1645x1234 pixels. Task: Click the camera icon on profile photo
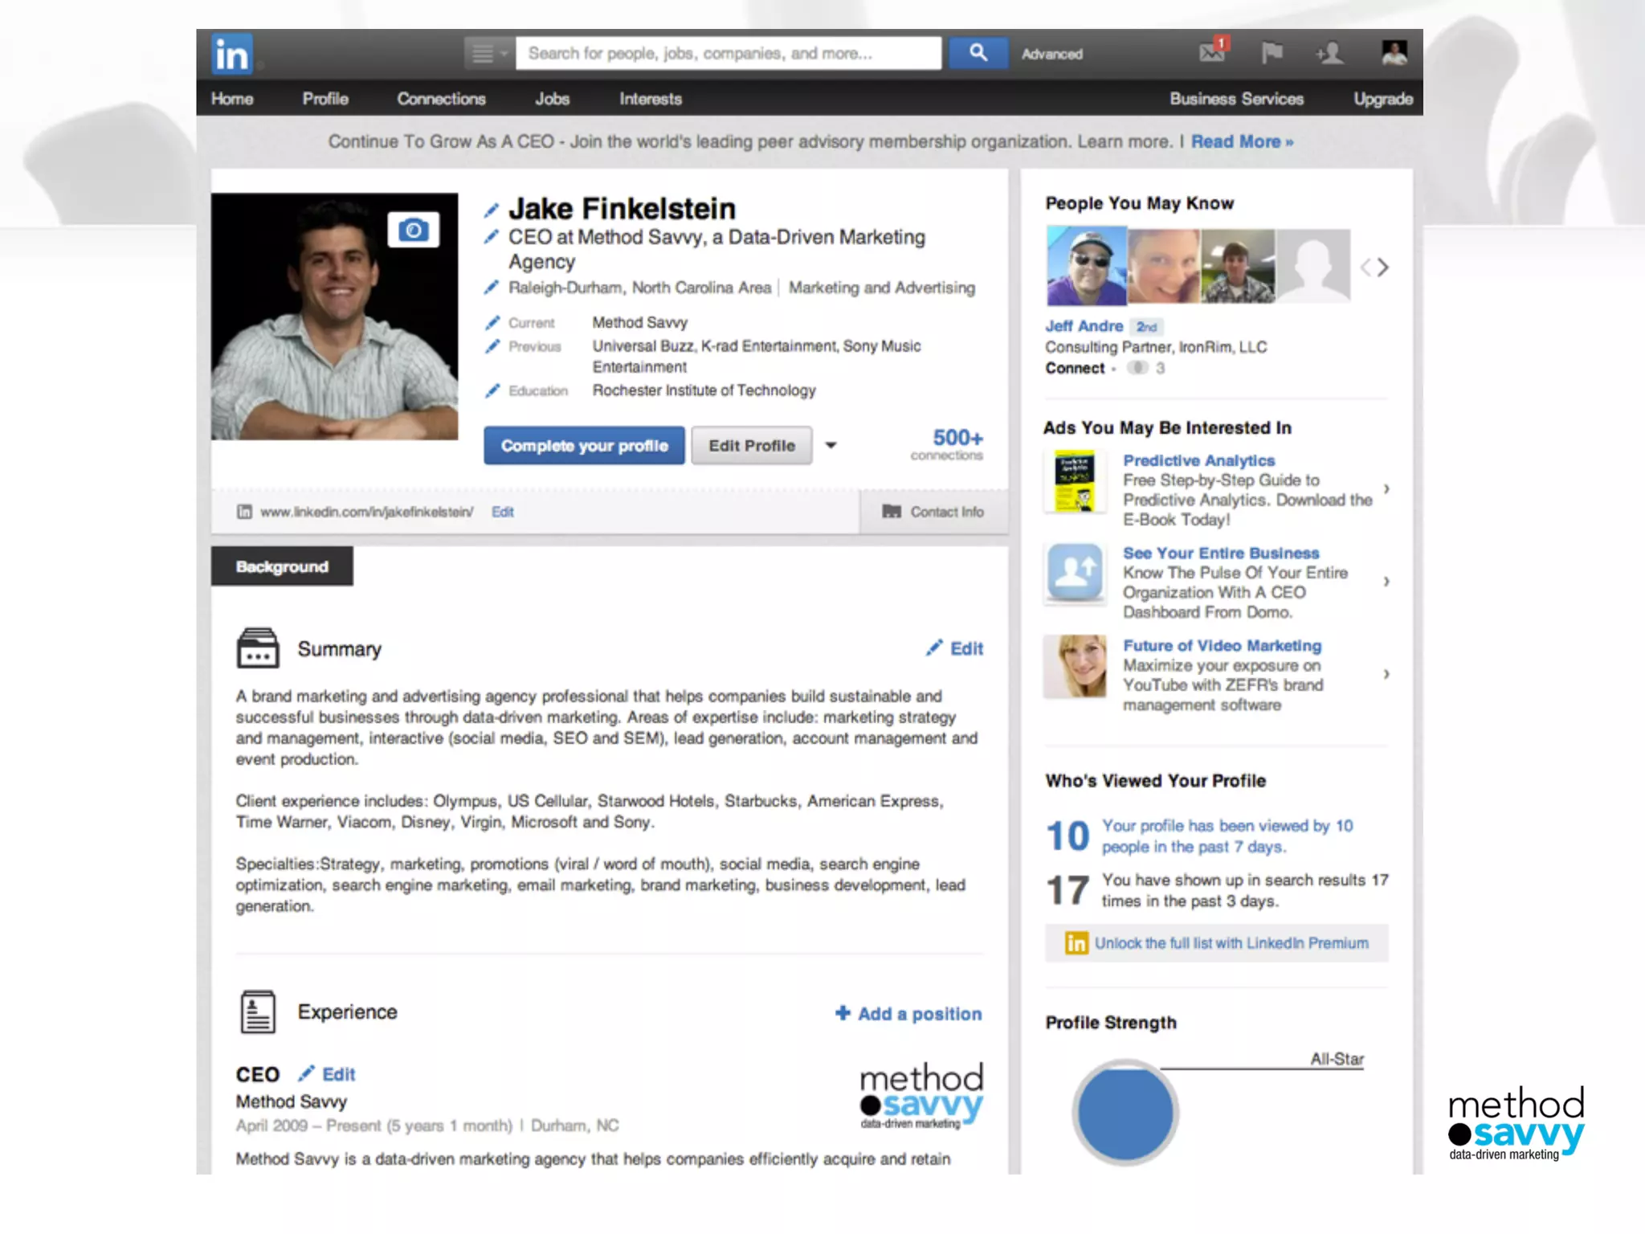point(414,231)
